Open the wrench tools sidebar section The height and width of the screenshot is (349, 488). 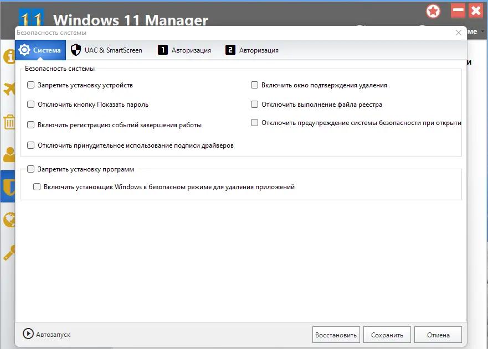pos(9,252)
